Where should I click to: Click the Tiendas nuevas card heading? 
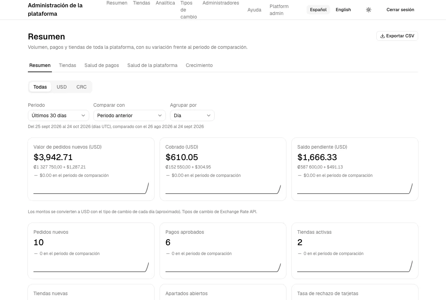(51, 294)
